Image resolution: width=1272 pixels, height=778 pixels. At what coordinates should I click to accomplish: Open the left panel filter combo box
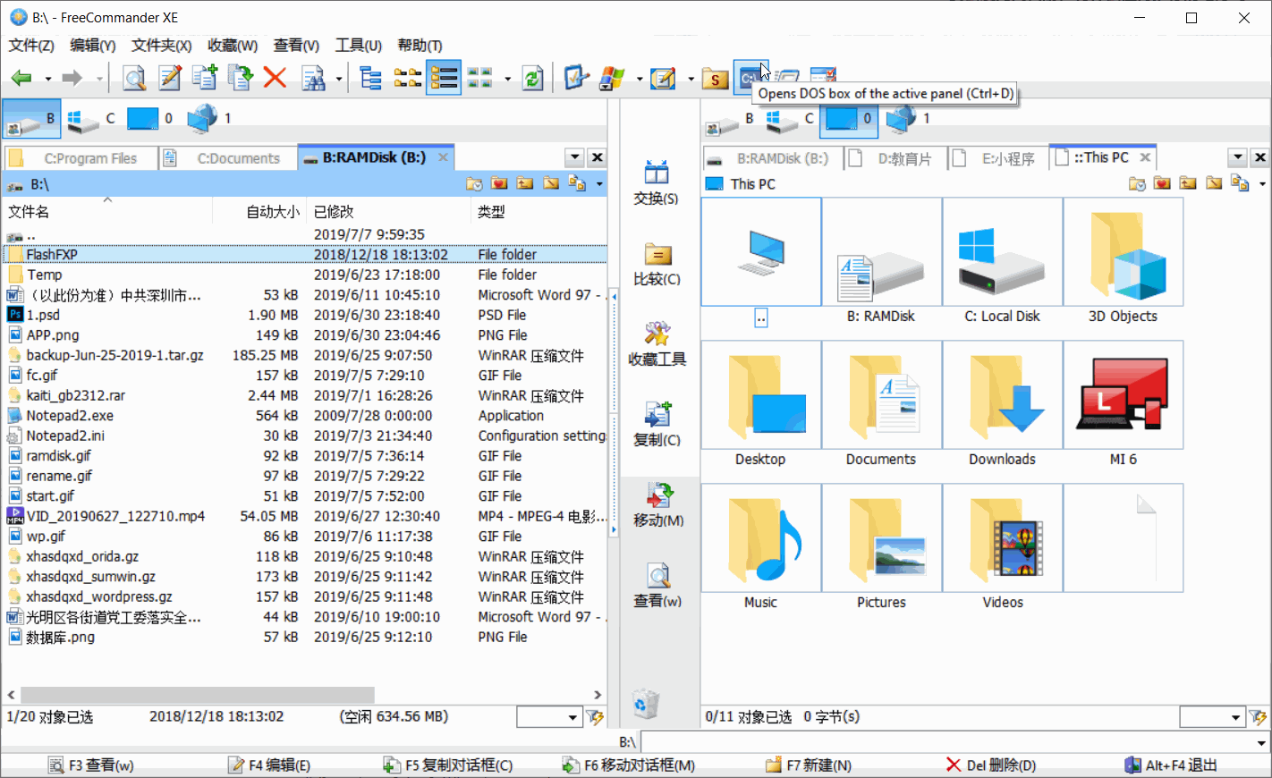pyautogui.click(x=548, y=717)
